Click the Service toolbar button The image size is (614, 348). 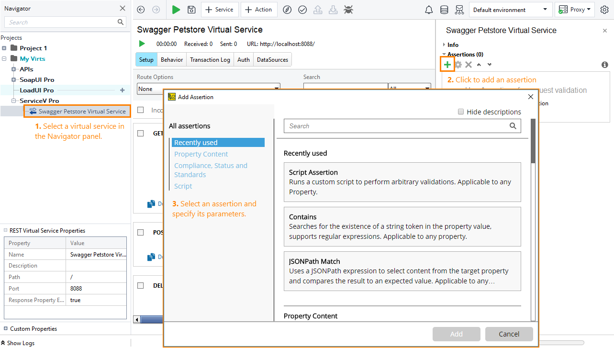[x=219, y=10]
